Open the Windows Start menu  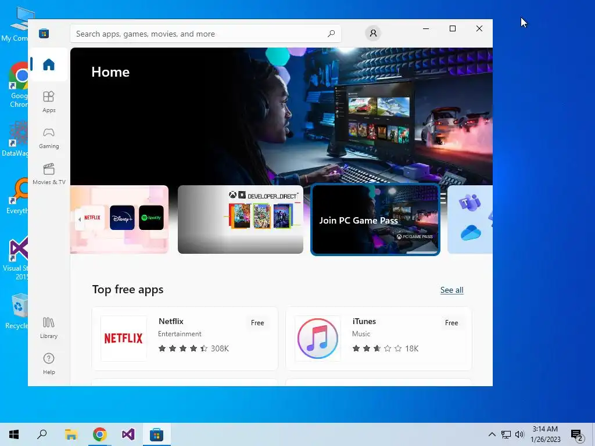tap(14, 434)
